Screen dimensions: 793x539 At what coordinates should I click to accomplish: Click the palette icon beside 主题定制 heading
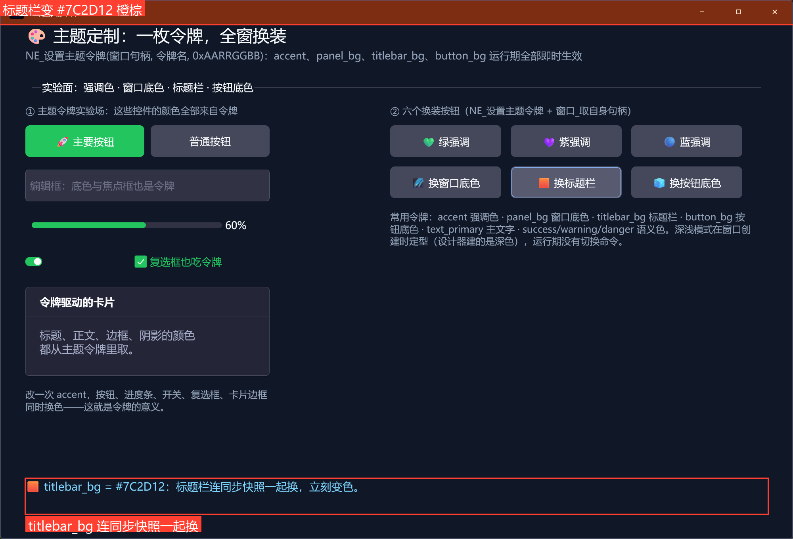pos(37,36)
